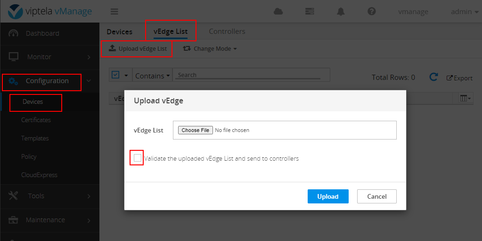Open the notifications bell icon
Image resolution: width=482 pixels, height=241 pixels.
pyautogui.click(x=341, y=12)
